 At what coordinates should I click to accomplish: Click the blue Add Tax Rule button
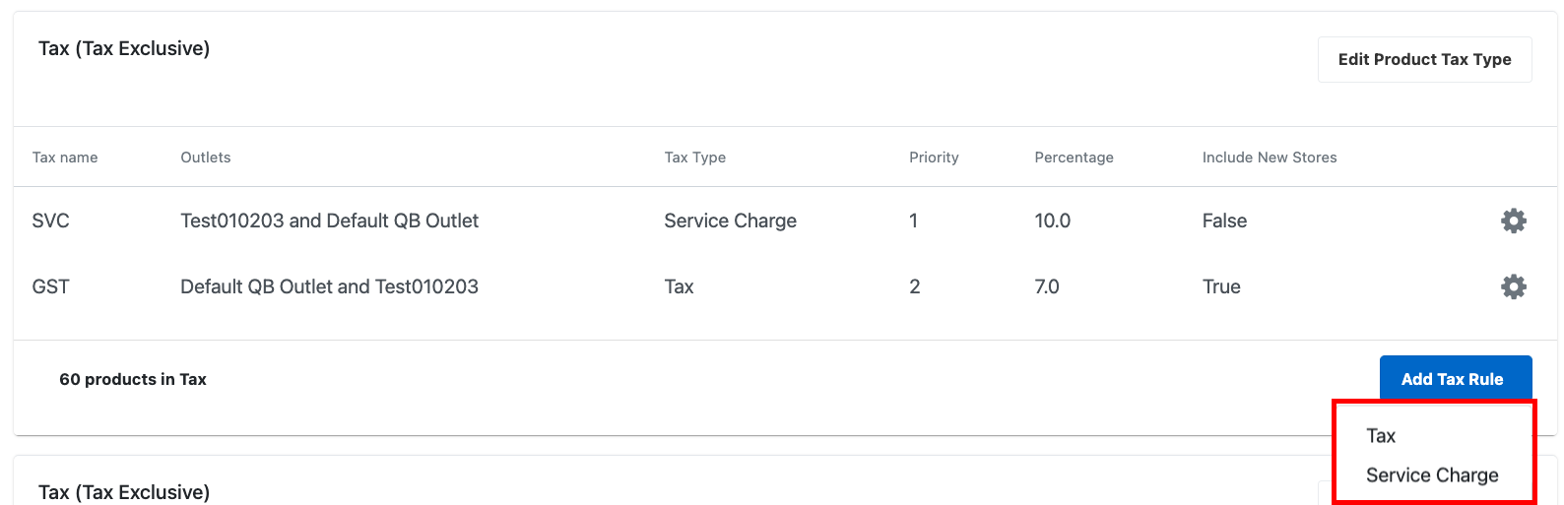(x=1455, y=379)
